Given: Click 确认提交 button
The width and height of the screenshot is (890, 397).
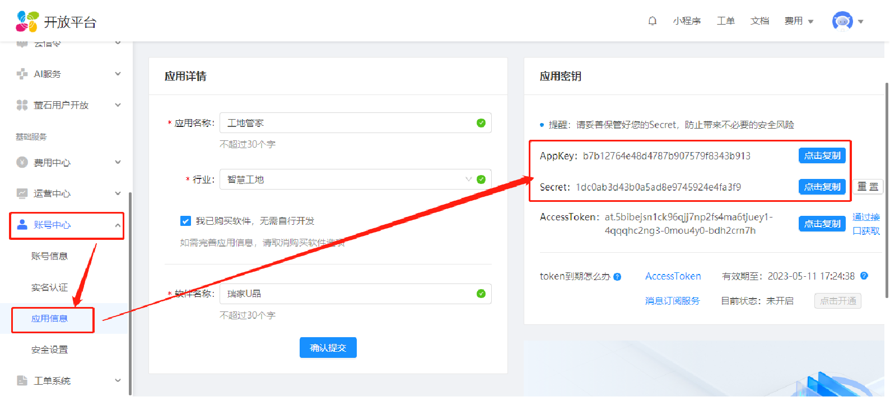Looking at the screenshot, I should click(x=328, y=348).
